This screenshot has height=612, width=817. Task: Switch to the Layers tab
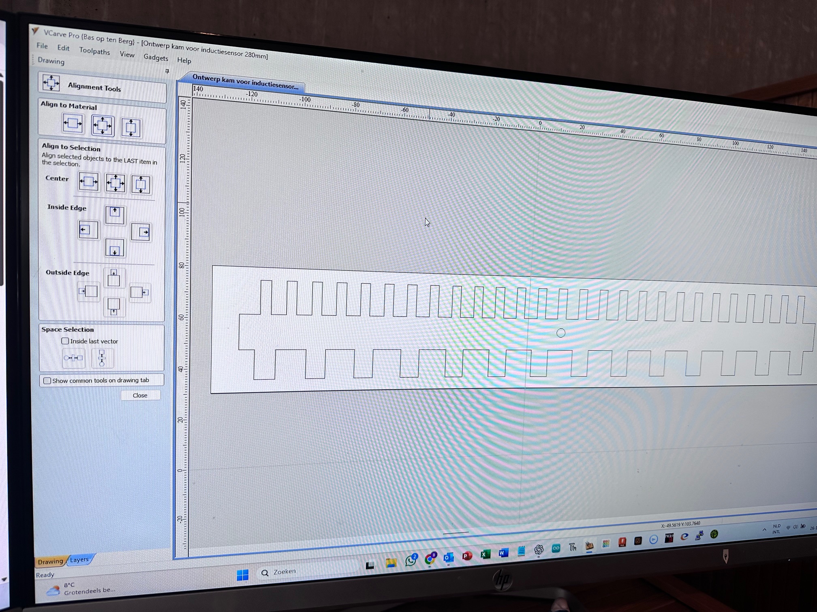click(x=79, y=559)
